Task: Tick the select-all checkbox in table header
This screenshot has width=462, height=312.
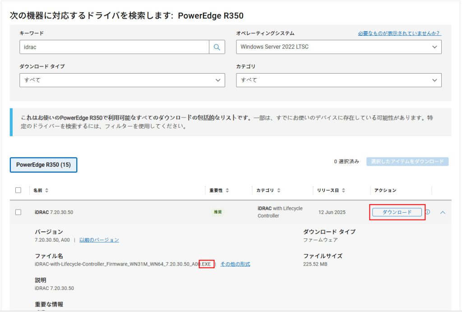Action: [18, 190]
